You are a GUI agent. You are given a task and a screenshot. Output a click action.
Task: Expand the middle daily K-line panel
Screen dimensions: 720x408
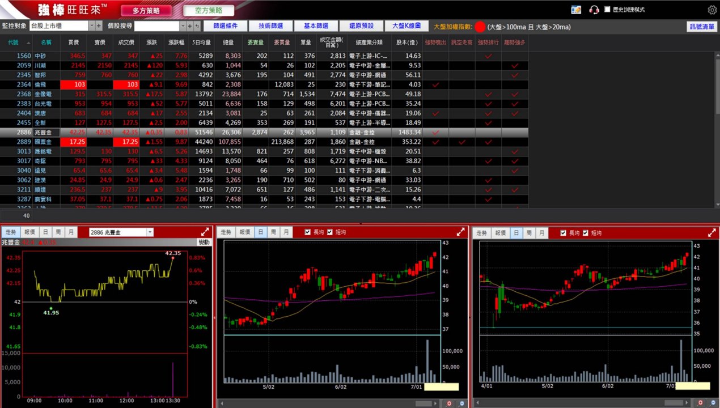click(460, 232)
